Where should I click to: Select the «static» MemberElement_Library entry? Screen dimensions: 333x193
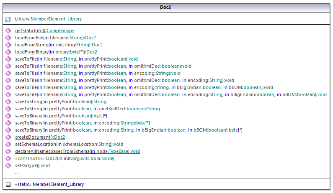[x=49, y=185]
